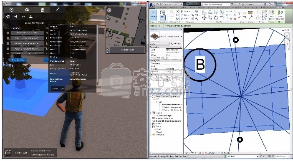Select the Modify arrow tool in ribbon
Screen dimensions: 293x161
(154, 14)
